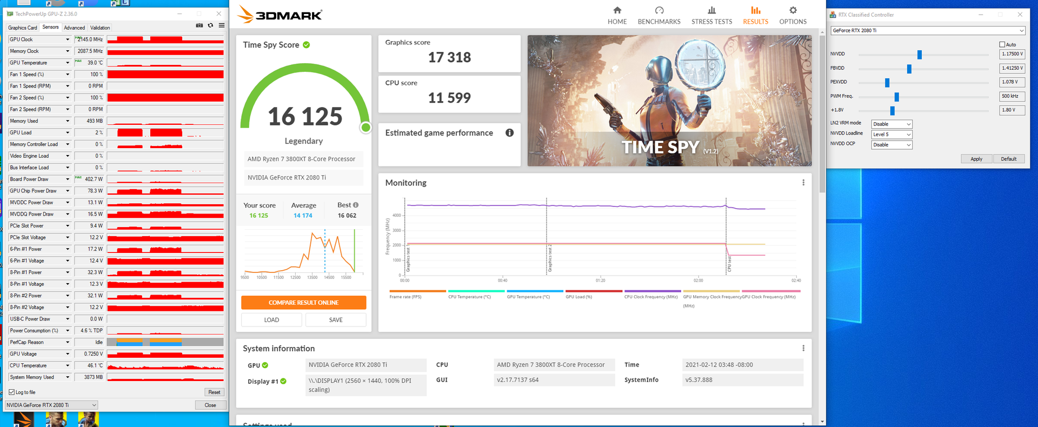Click the Graphics score value 17 318
The image size is (1038, 427).
tap(449, 57)
